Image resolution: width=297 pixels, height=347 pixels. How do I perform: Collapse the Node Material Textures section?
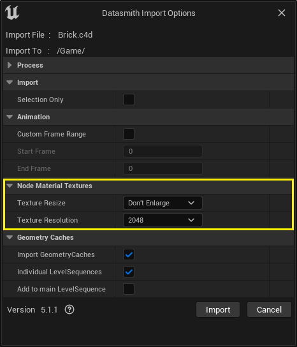pos(10,186)
